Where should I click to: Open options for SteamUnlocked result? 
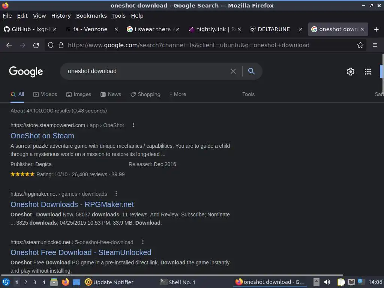pyautogui.click(x=143, y=242)
